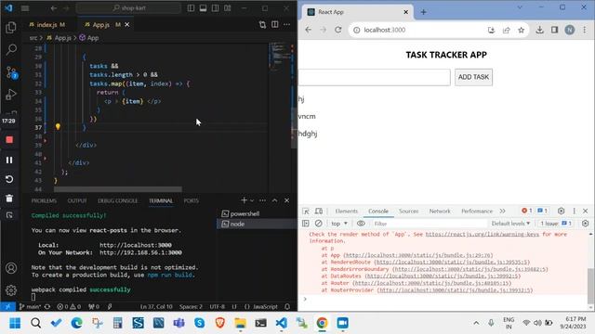The width and height of the screenshot is (595, 334).
Task: Open a new Chrome tab
Action: click(424, 12)
